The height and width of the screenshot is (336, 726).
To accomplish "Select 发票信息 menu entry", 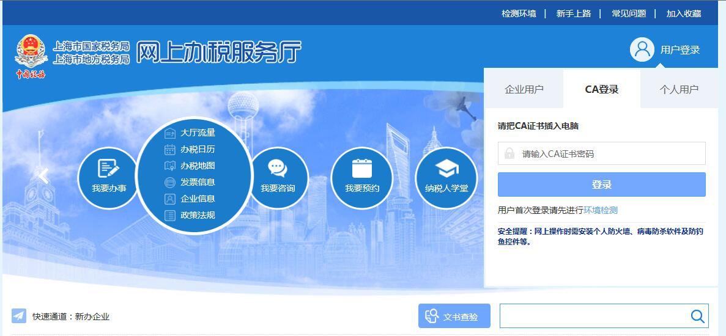I will click(197, 182).
